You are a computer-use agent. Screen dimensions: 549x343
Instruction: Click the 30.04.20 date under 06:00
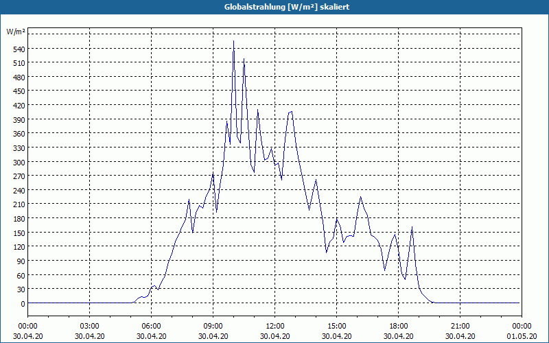click(x=151, y=336)
